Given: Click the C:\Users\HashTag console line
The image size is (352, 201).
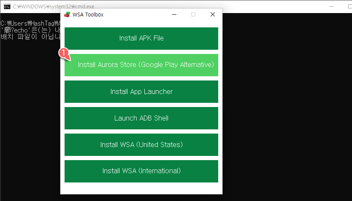Looking at the screenshot, I should point(30,23).
